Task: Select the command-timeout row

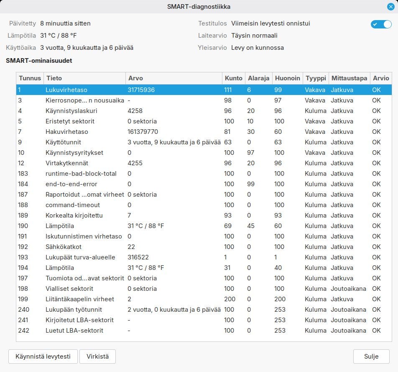Action: click(204, 205)
